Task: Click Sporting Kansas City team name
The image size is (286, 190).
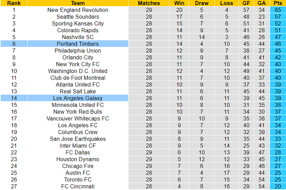Action: (78, 24)
